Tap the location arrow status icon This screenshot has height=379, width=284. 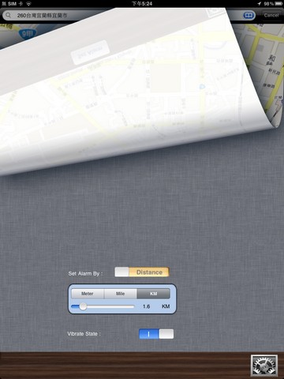click(260, 4)
